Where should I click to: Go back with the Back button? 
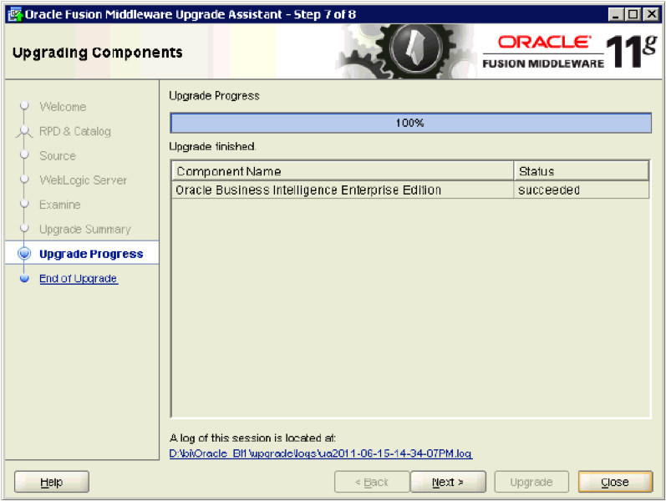click(372, 482)
